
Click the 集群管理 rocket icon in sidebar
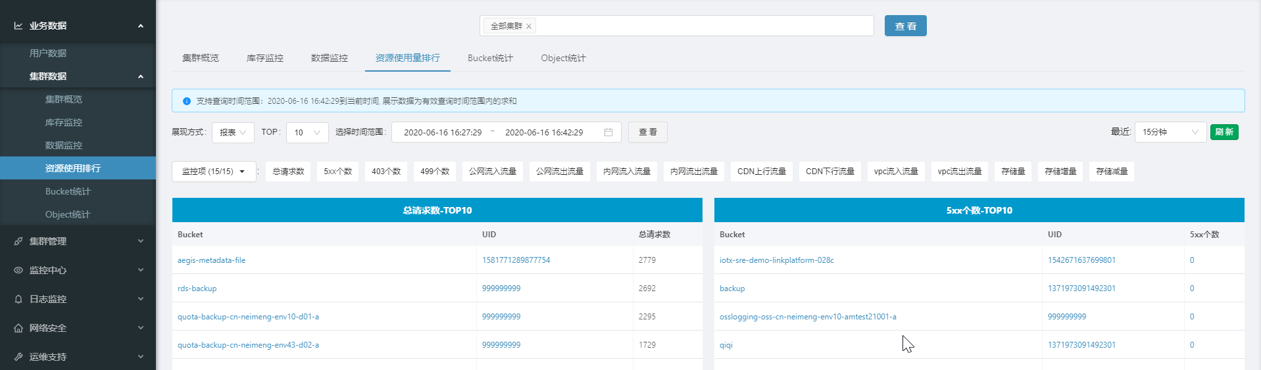pyautogui.click(x=18, y=241)
